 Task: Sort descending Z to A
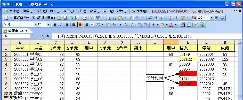point(177,18)
